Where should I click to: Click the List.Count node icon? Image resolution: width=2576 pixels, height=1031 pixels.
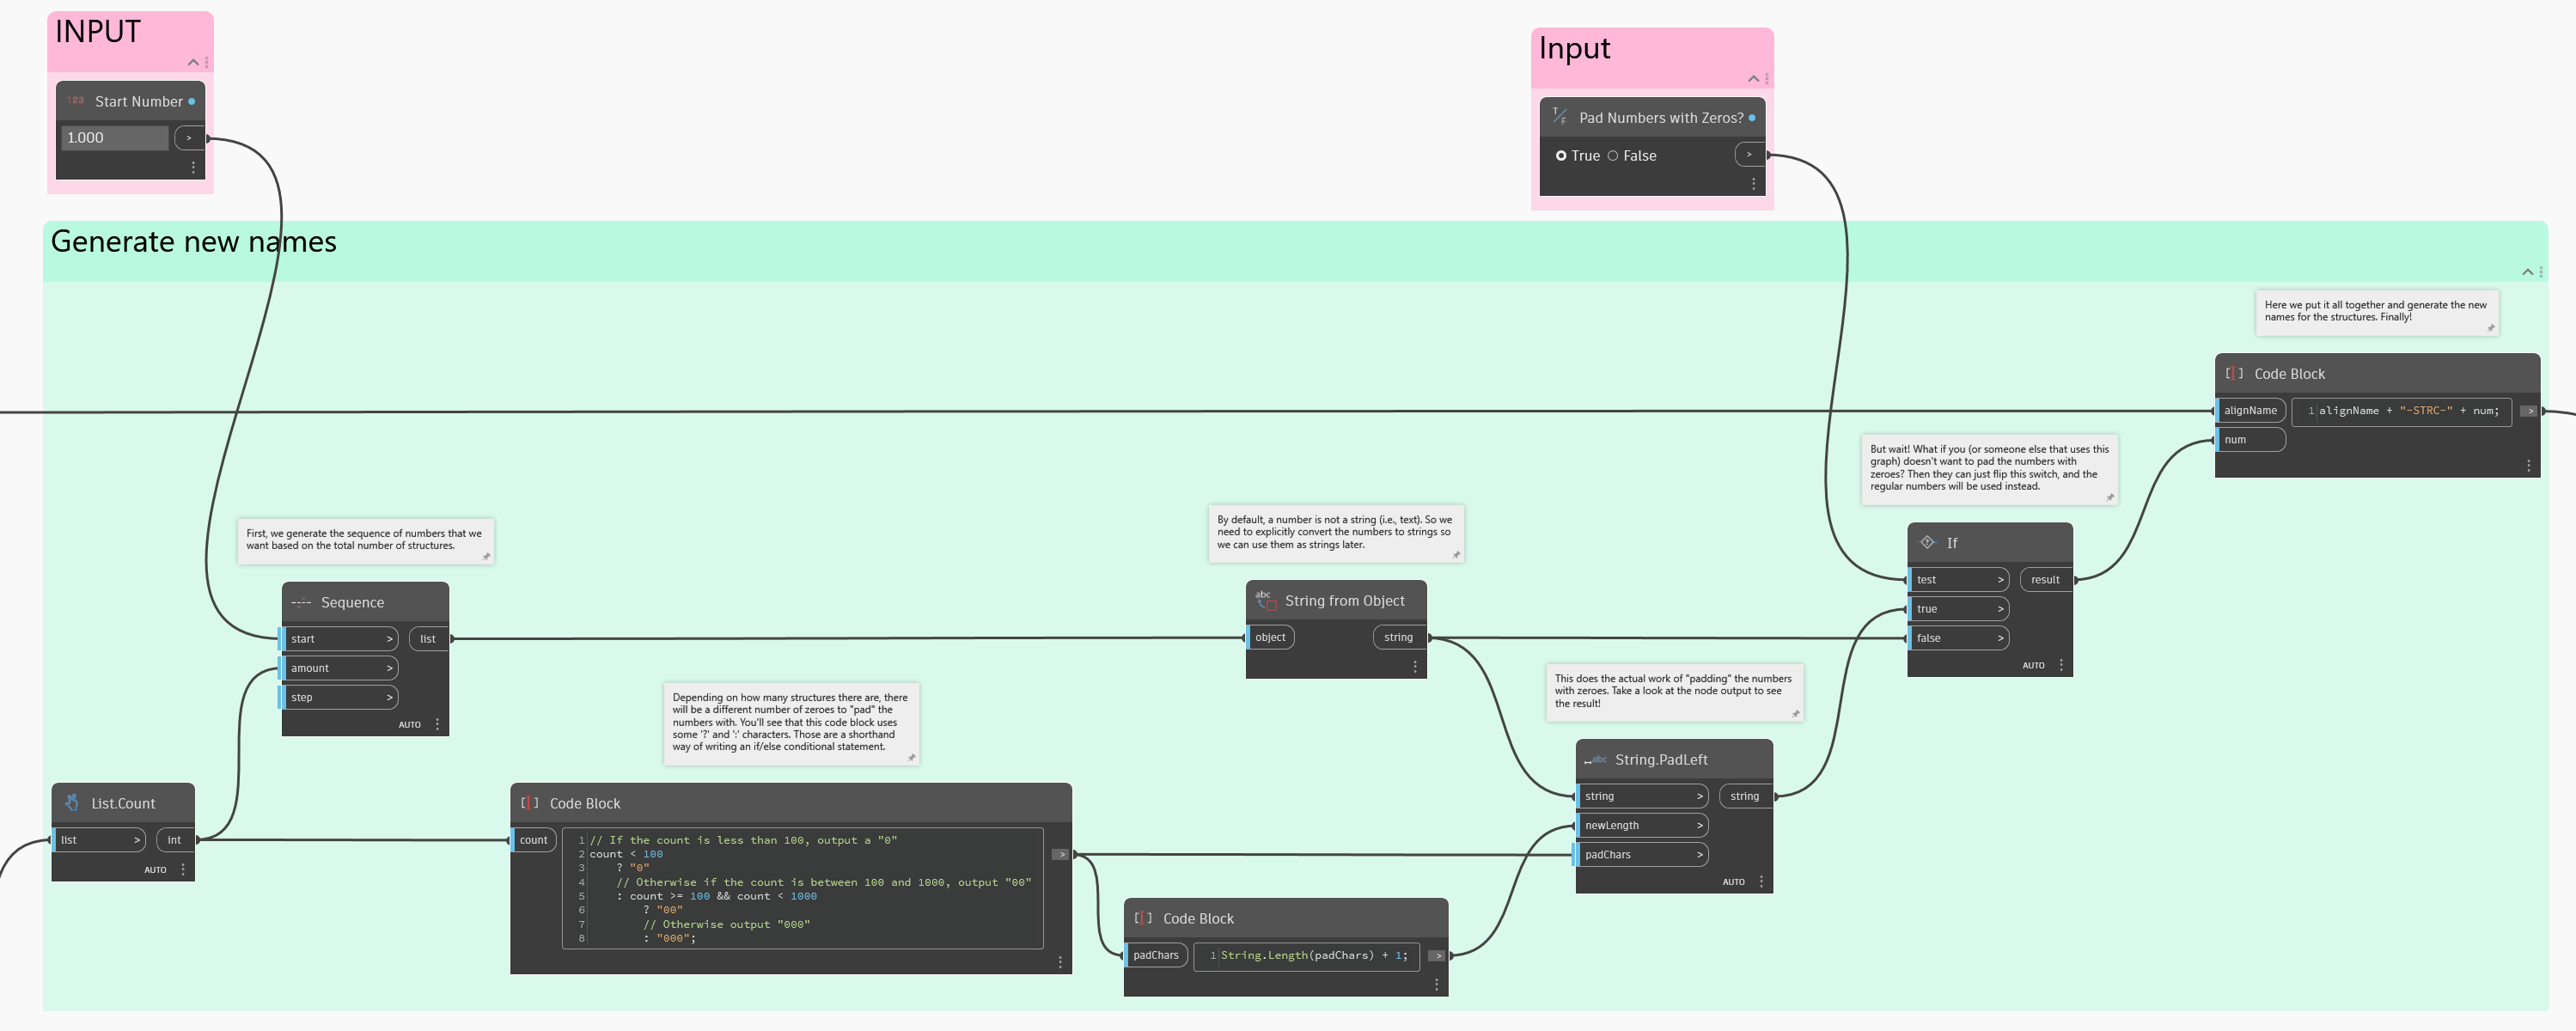(72, 803)
